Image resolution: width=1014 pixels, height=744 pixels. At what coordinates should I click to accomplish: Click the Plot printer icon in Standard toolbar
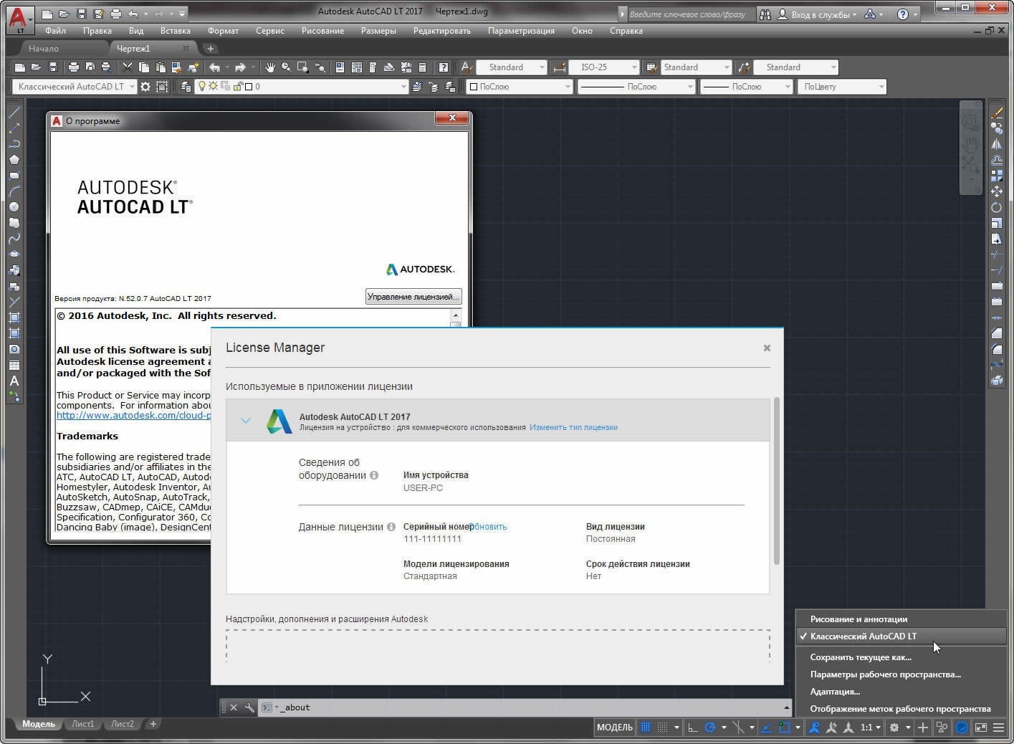[73, 67]
